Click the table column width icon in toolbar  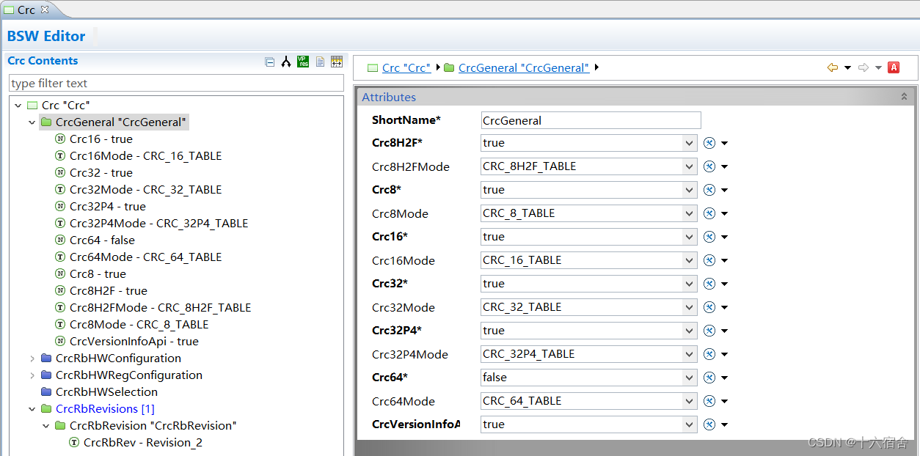point(337,62)
